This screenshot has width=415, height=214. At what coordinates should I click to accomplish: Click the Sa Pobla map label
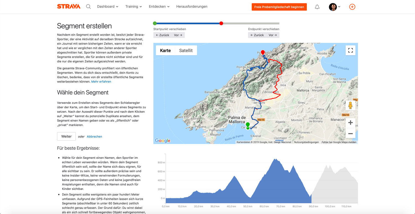point(304,73)
